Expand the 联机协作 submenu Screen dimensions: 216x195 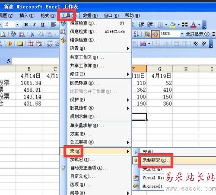(95, 108)
